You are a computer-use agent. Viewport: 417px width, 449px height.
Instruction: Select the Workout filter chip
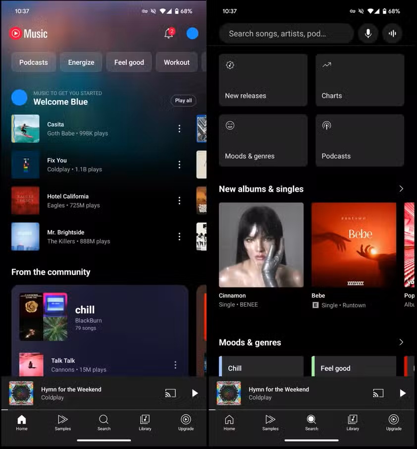click(177, 62)
